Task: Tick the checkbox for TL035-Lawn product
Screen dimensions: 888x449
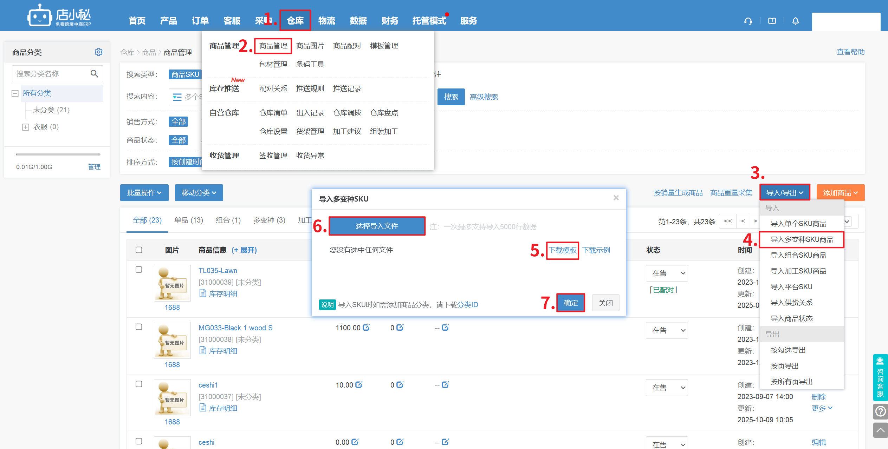Action: (x=139, y=270)
